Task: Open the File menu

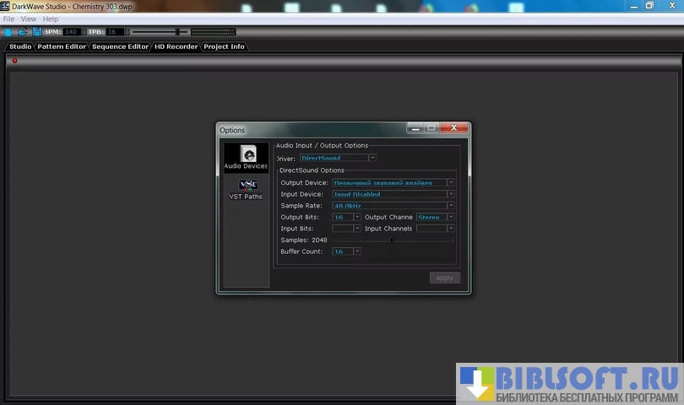Action: coord(8,19)
